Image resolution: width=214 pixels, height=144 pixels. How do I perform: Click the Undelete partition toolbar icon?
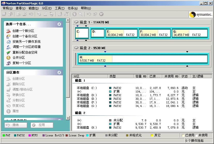(31, 14)
